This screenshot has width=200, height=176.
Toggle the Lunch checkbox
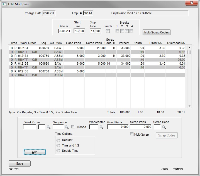click(108, 31)
